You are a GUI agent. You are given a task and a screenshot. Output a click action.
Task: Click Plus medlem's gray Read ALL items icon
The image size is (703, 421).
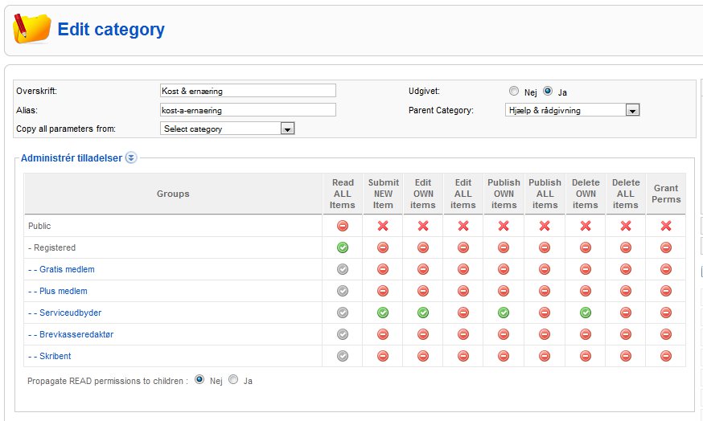click(343, 291)
